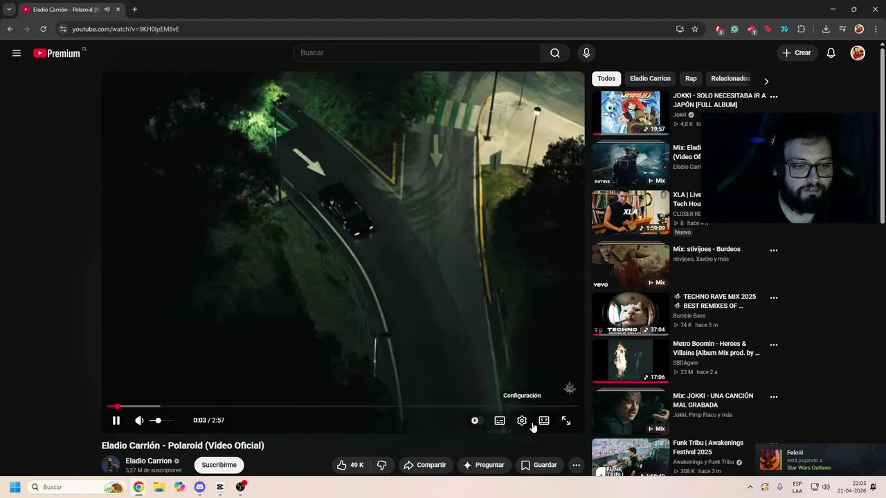Open File Explorer from the taskbar
Viewport: 886px width, 498px height.
click(159, 487)
